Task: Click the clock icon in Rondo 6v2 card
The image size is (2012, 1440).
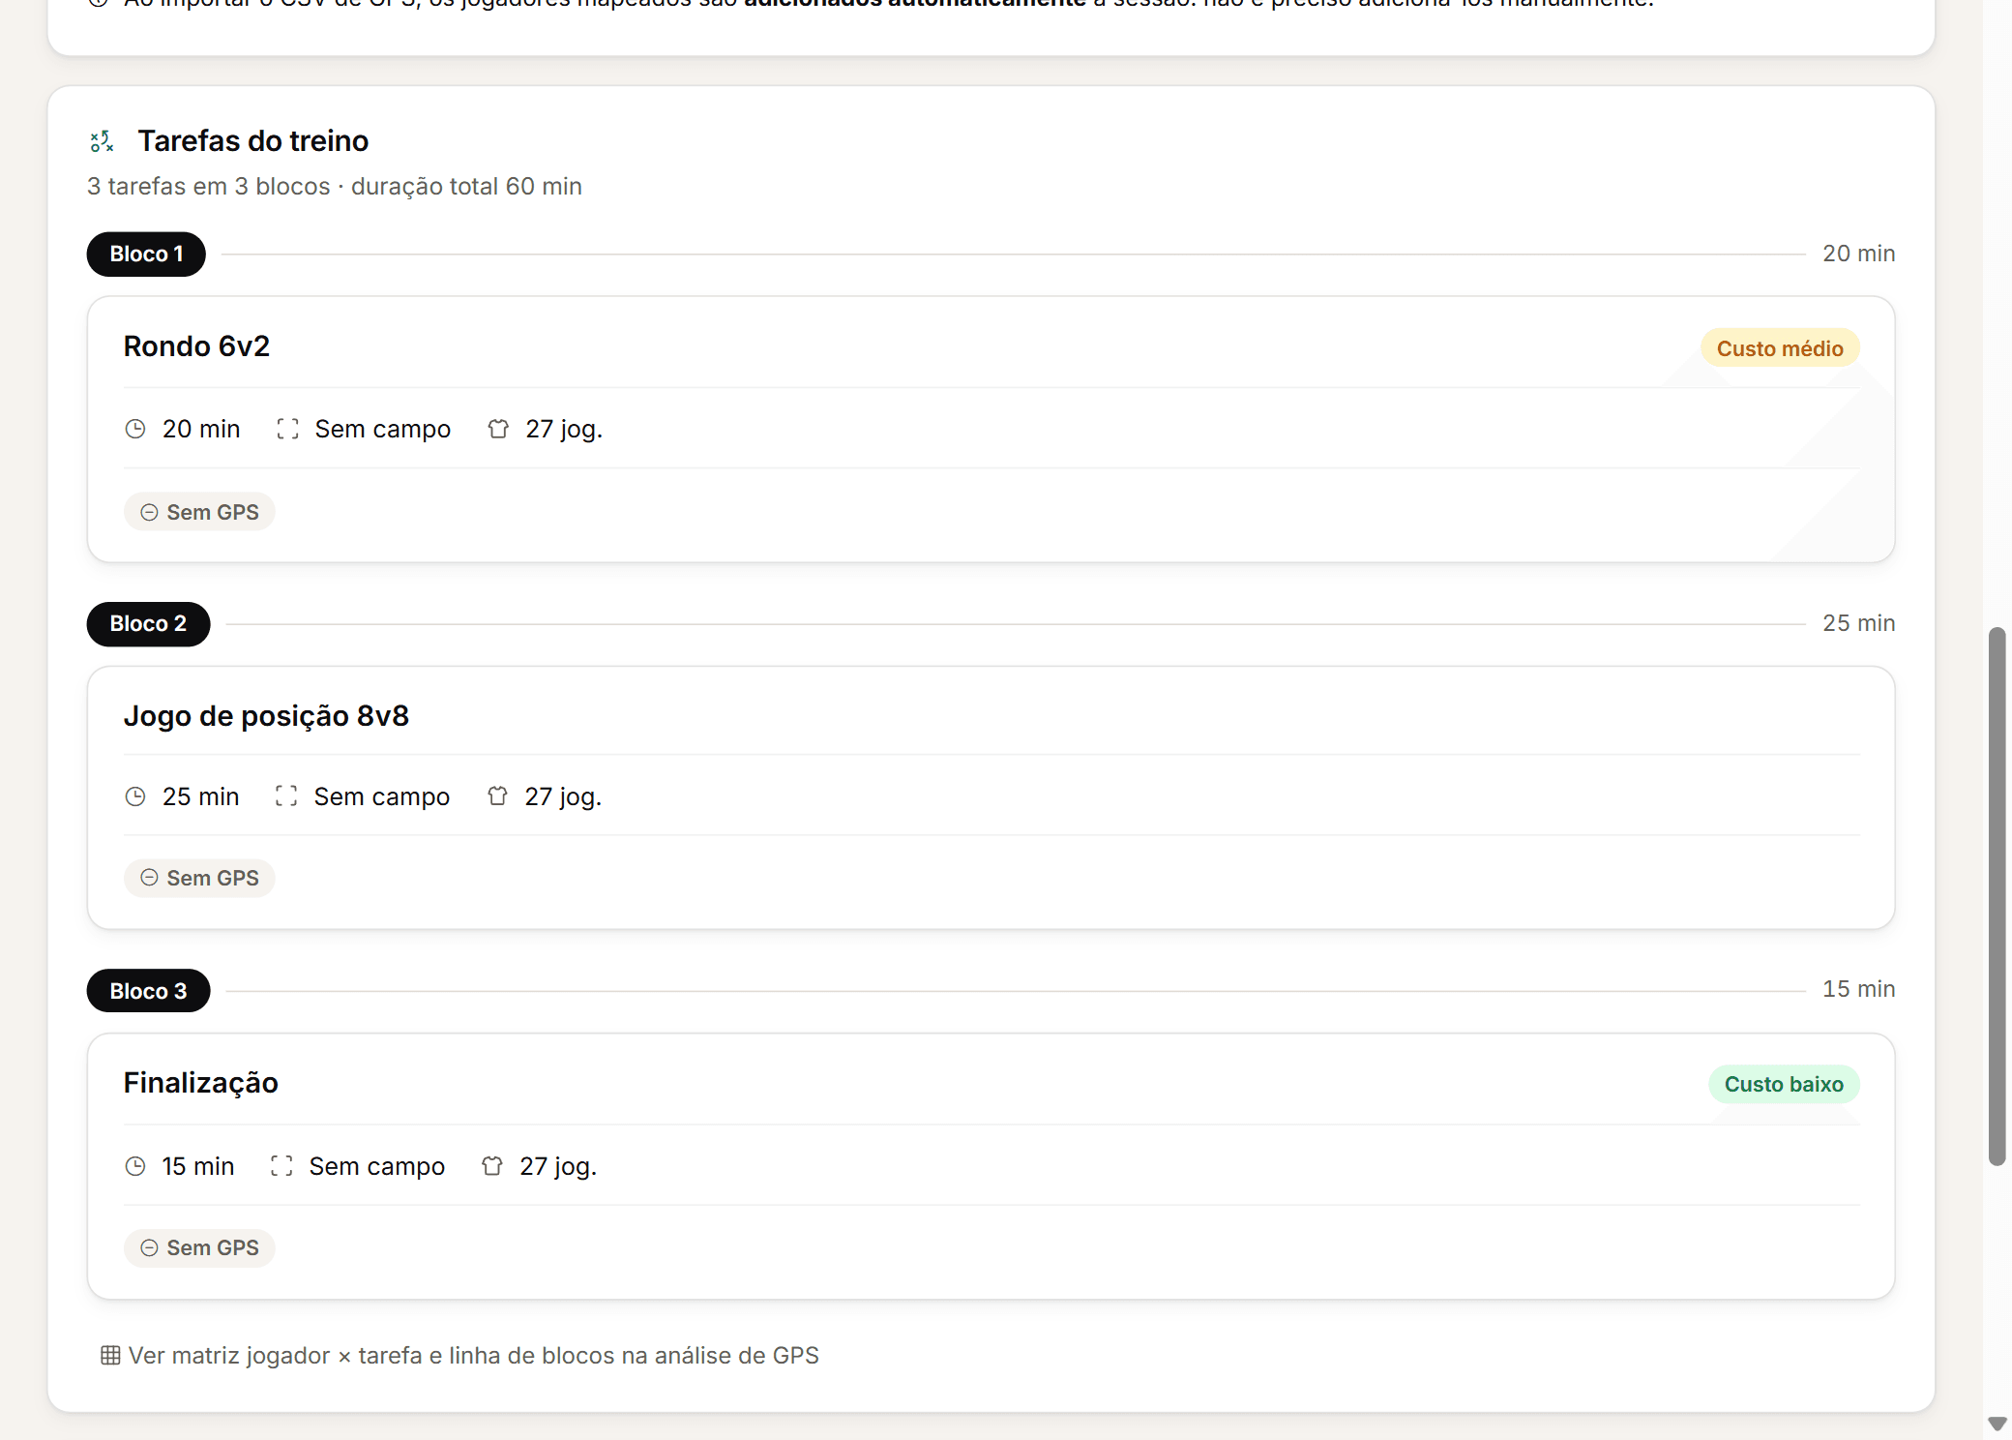Action: 135,429
